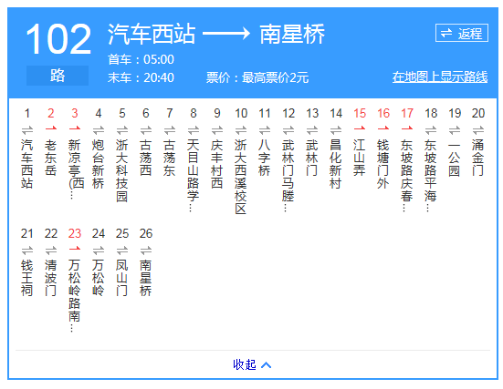
Task: Select stop 古荡西
Action: pos(146,158)
